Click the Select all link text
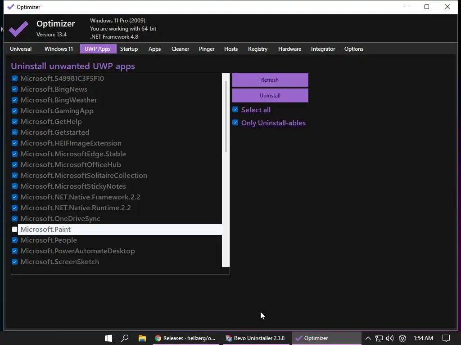 [x=256, y=110]
